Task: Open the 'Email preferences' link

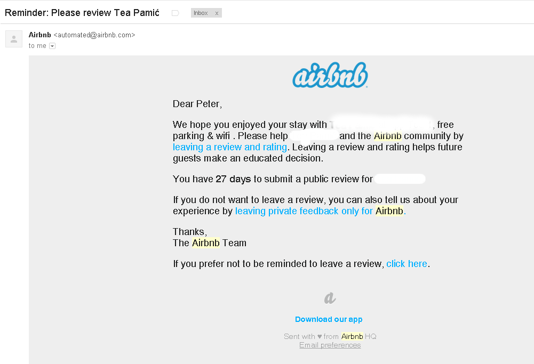Action: click(x=330, y=345)
